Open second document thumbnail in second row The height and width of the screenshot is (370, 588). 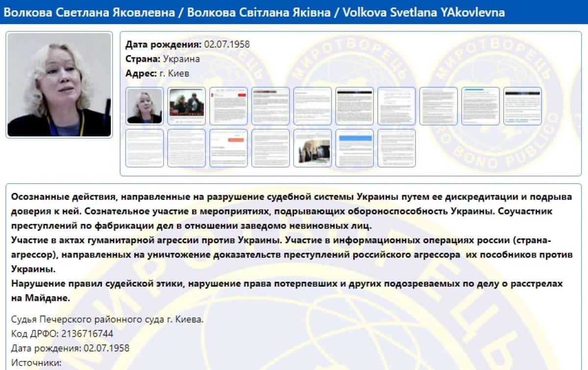pyautogui.click(x=187, y=148)
